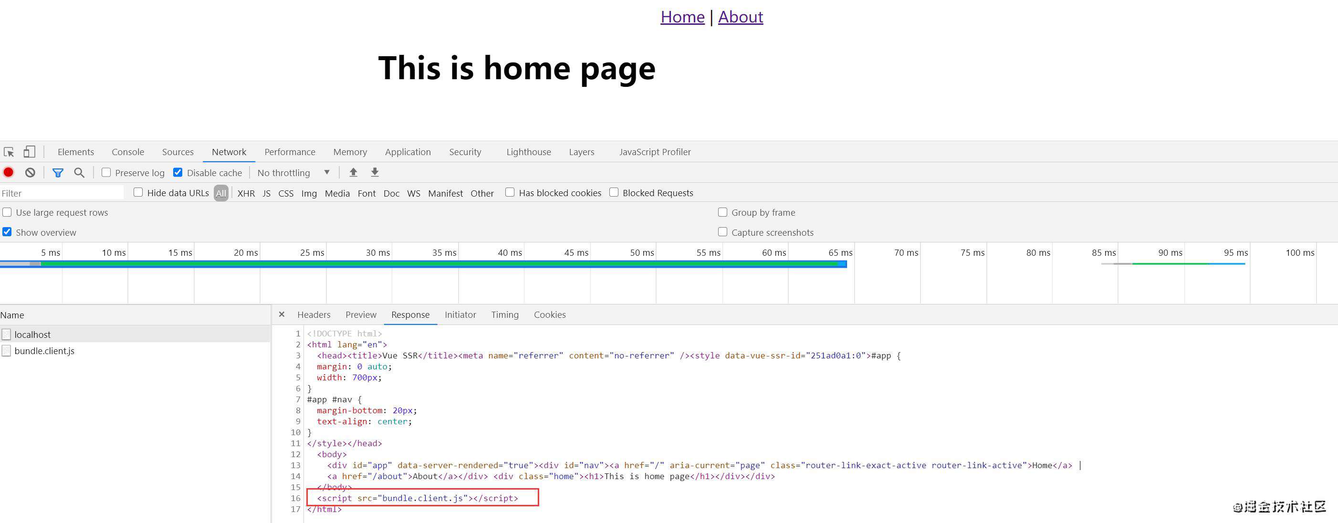Select the Network panel tab
Screen dimensions: 1338x523
pyautogui.click(x=229, y=152)
